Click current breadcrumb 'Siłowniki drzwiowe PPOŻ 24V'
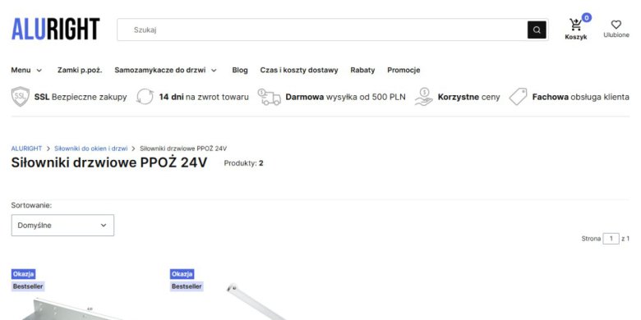 (183, 149)
